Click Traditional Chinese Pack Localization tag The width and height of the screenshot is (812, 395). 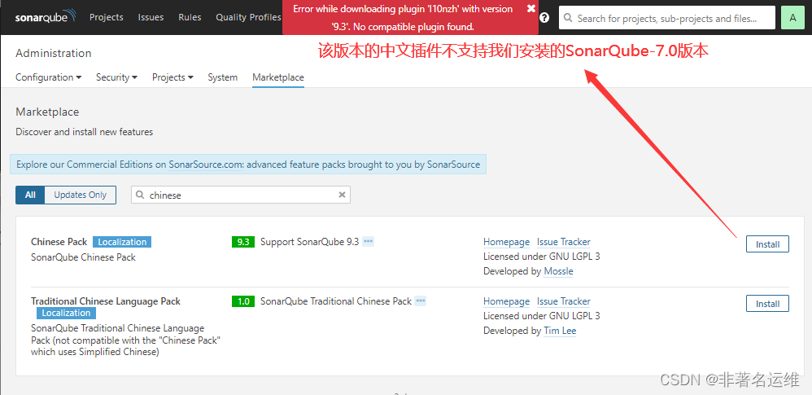click(66, 313)
